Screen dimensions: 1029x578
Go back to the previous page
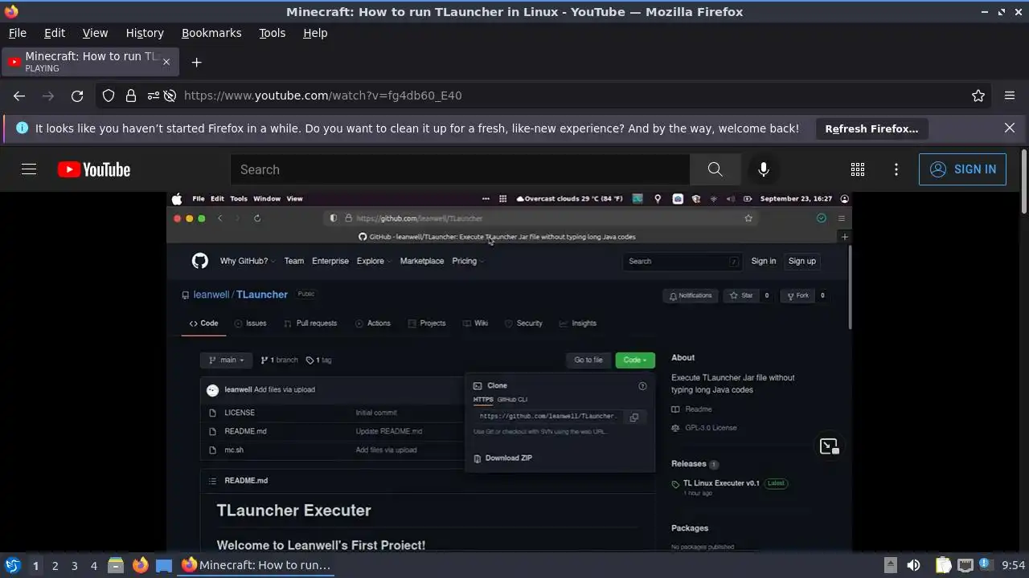point(19,96)
